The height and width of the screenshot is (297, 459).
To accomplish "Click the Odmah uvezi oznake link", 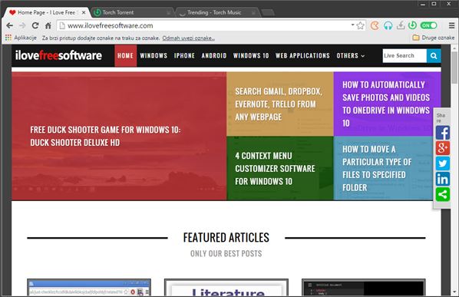I will point(189,38).
